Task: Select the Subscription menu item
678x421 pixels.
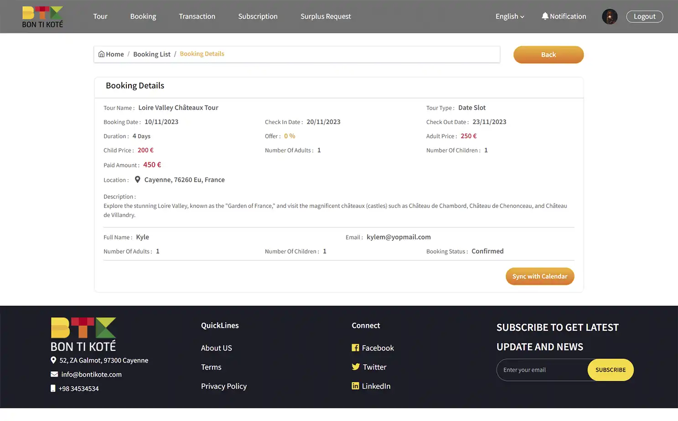Action: coord(258,16)
